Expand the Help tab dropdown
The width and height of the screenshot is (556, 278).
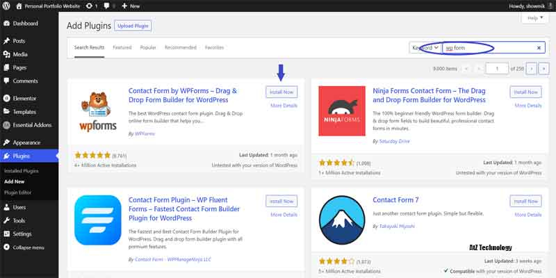point(535,18)
